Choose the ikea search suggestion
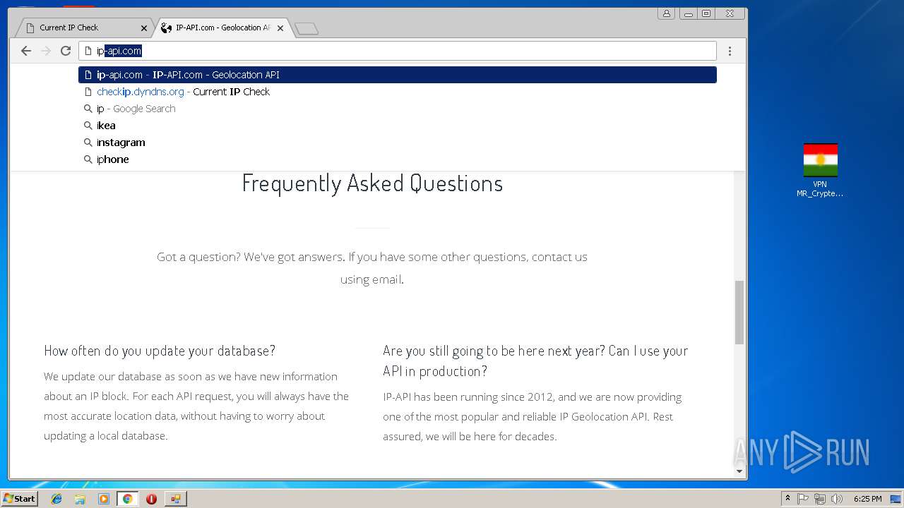Image resolution: width=904 pixels, height=508 pixels. (x=398, y=126)
